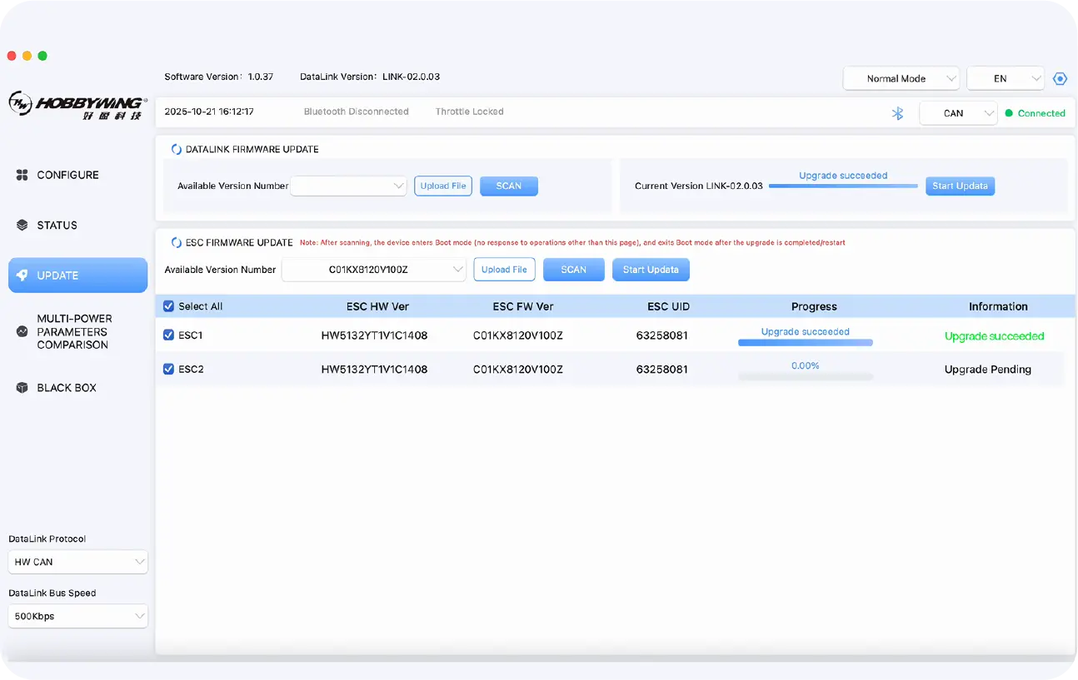Click the ESC2 upgrade progress bar
1078x680 pixels.
tap(805, 376)
